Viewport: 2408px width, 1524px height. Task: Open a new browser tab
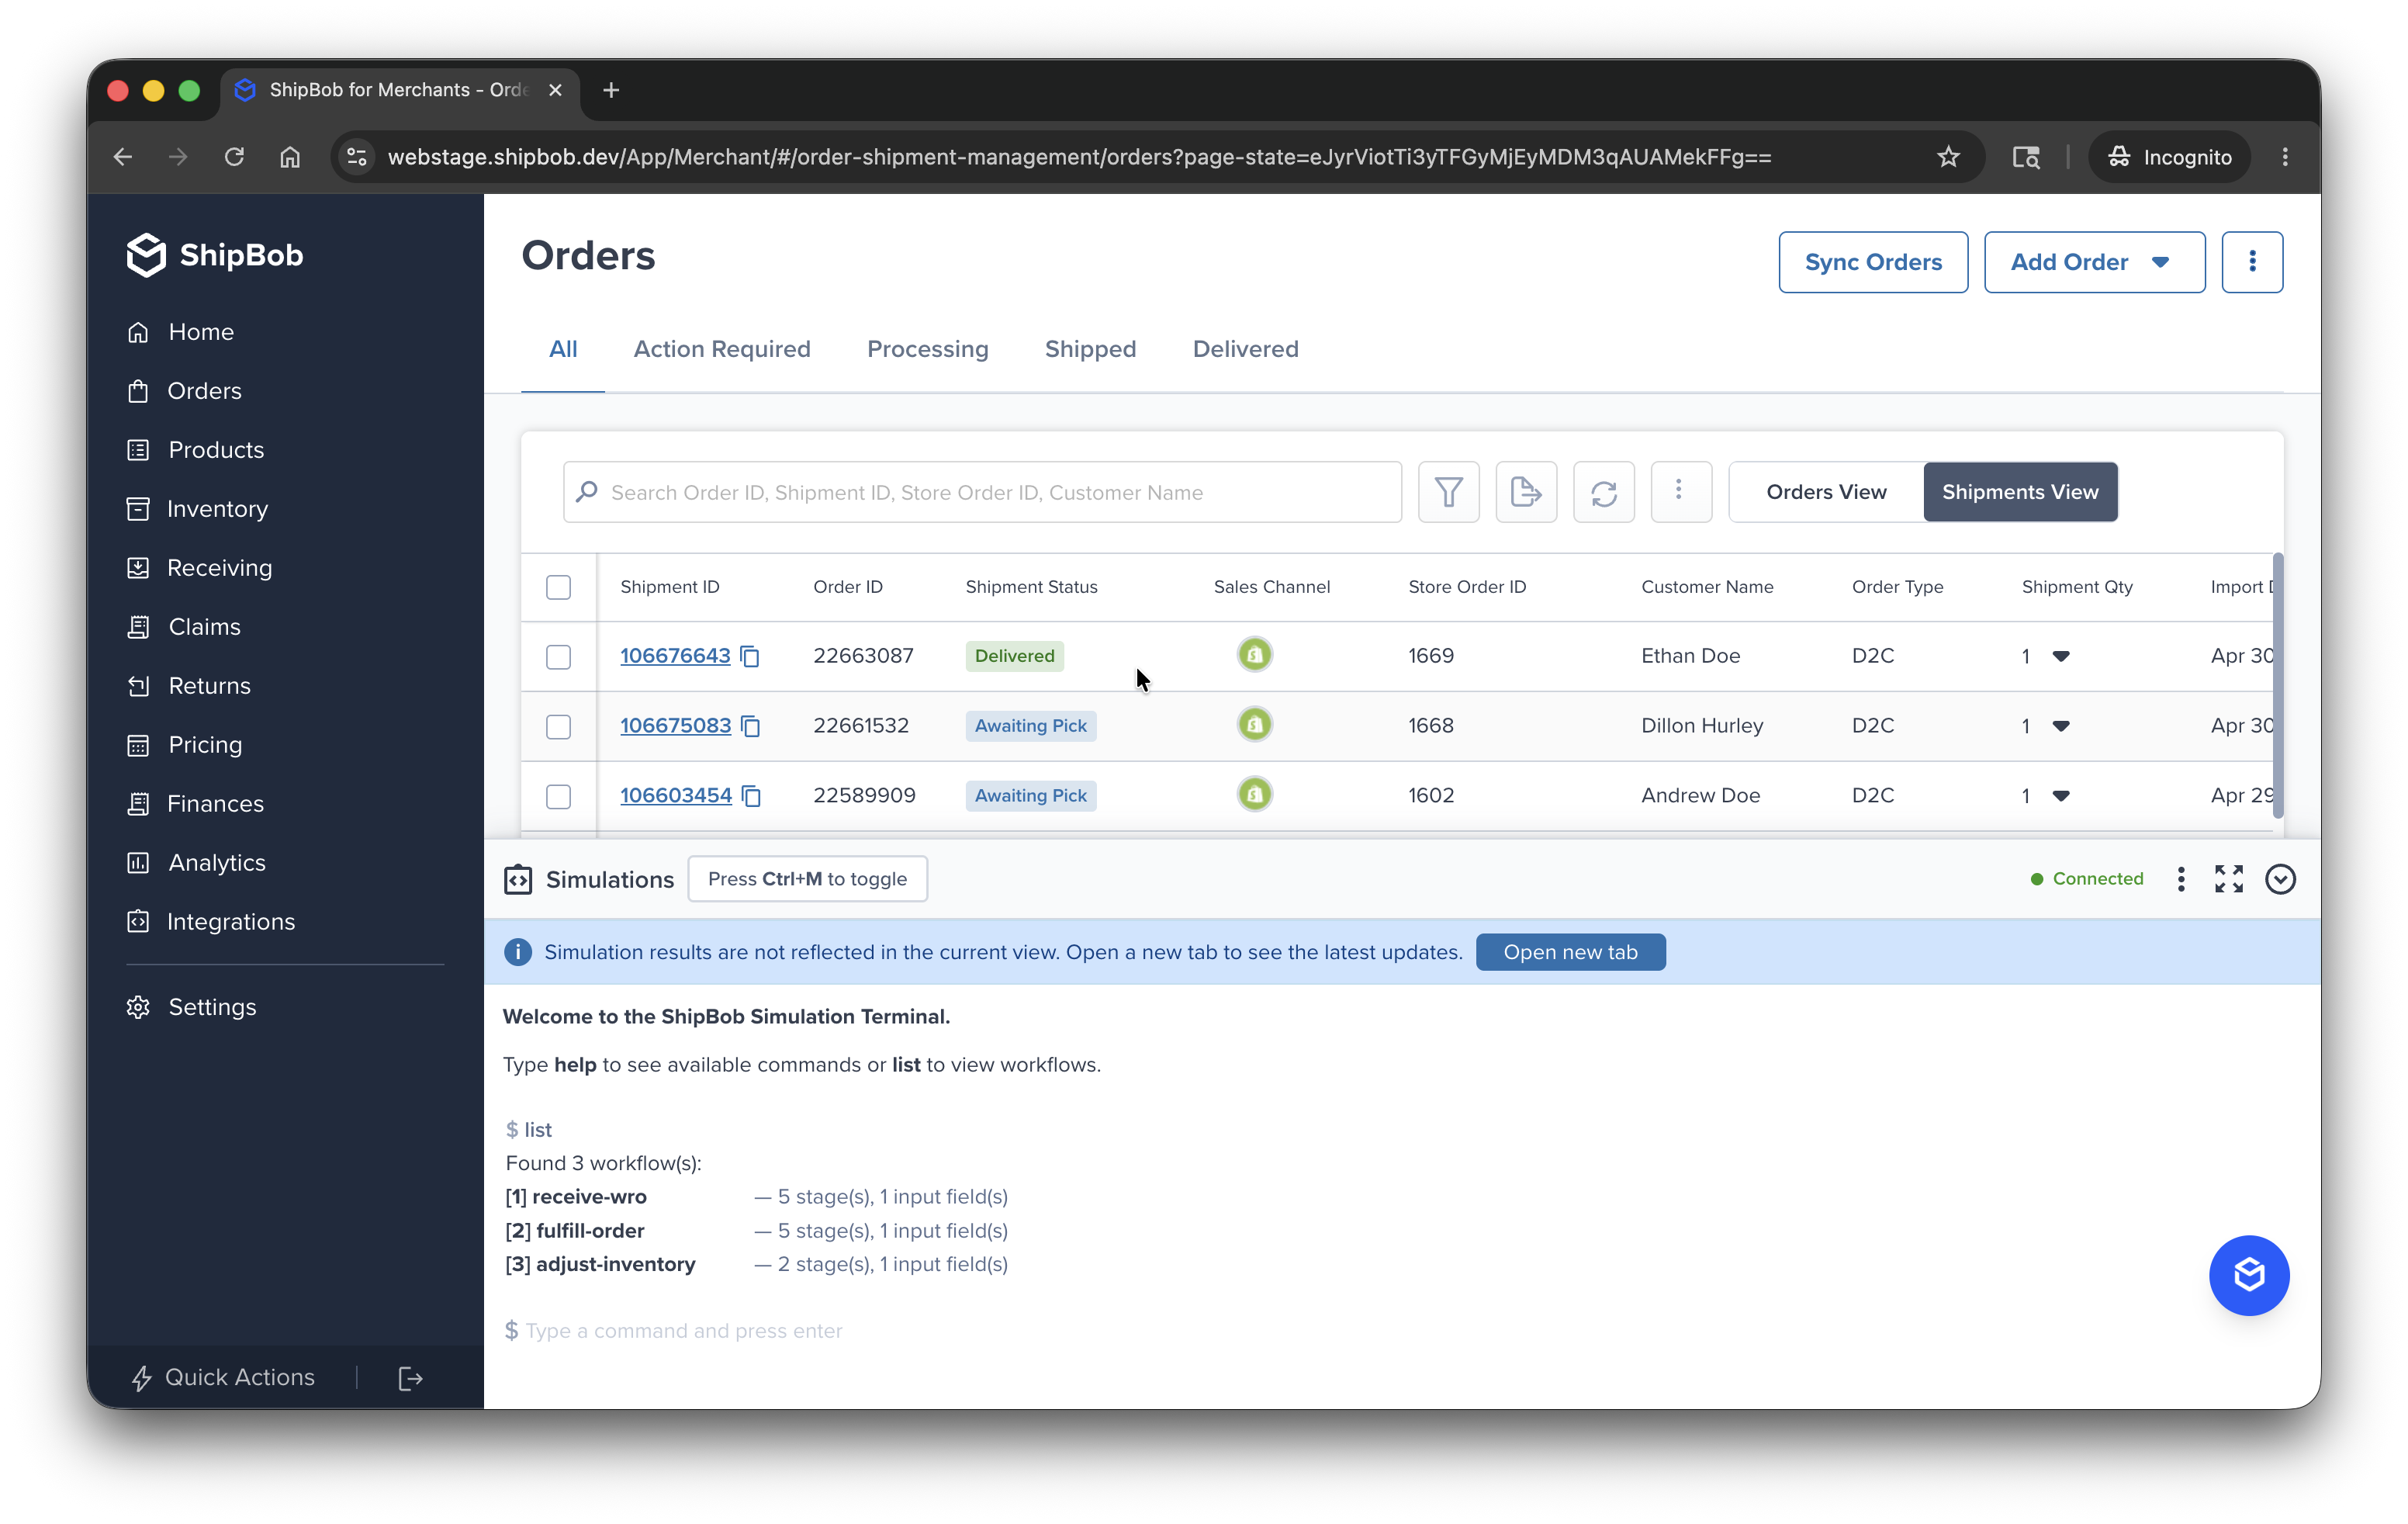611,90
